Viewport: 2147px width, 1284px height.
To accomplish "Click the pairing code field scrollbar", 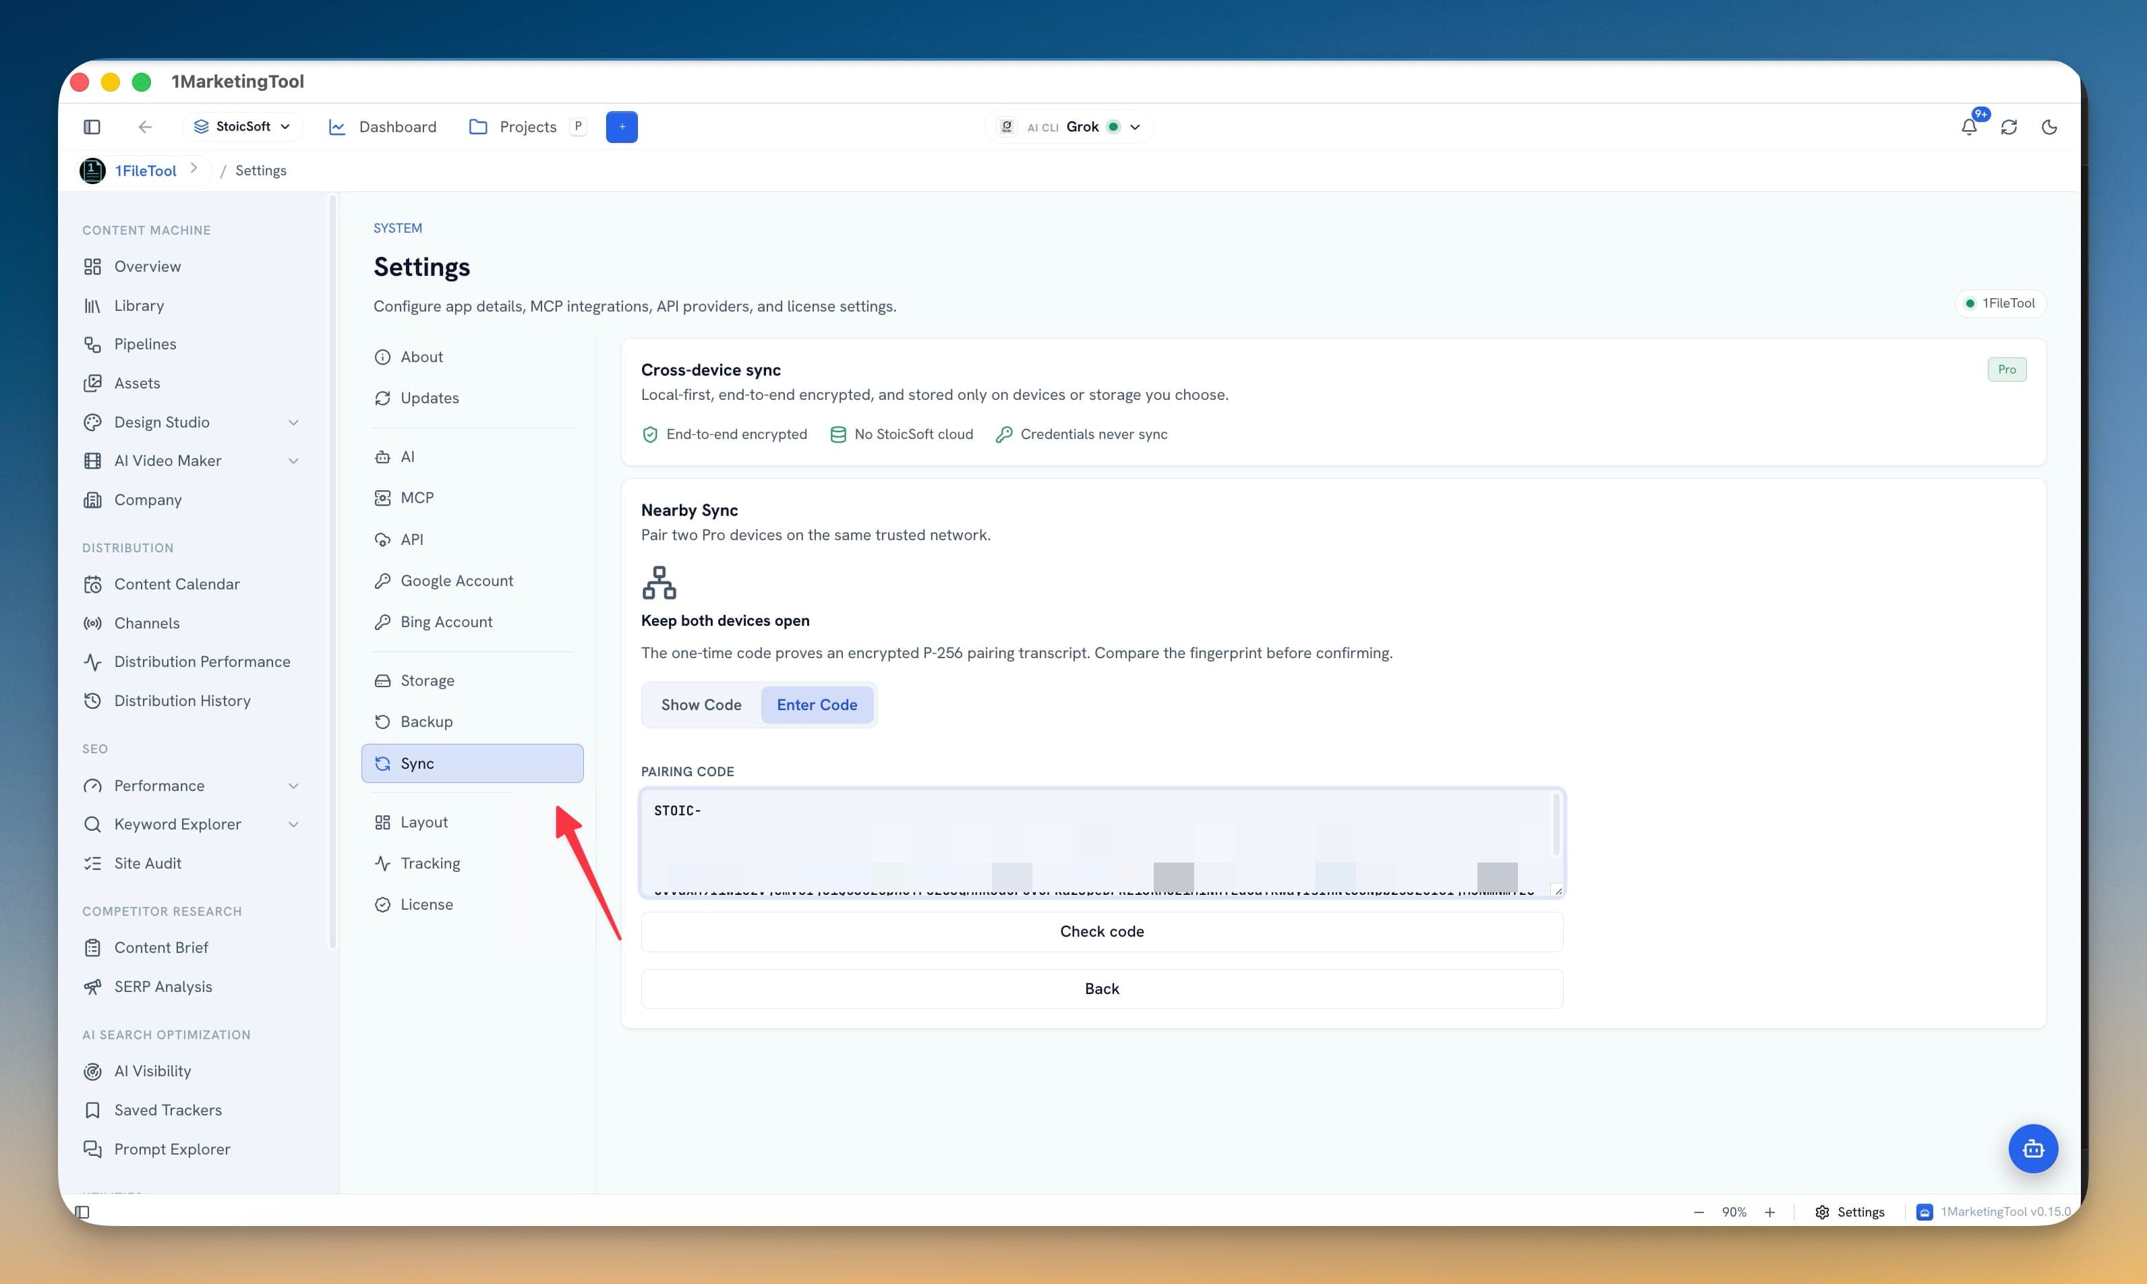I will tap(1556, 825).
